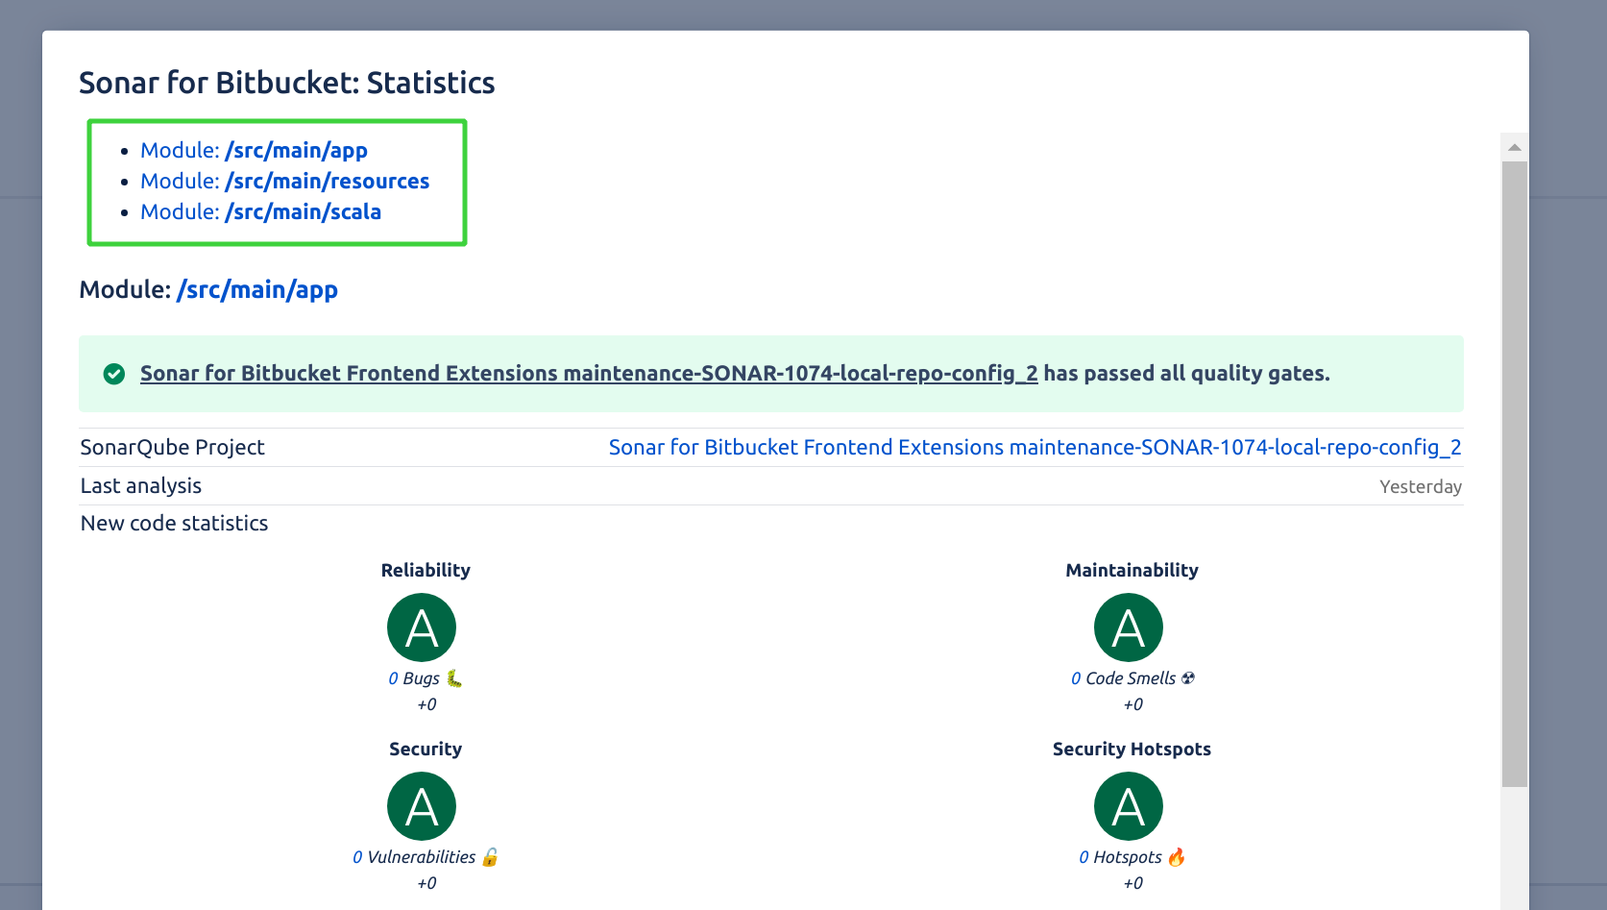The image size is (1607, 910).
Task: Click the Security A rating badge
Action: [422, 806]
